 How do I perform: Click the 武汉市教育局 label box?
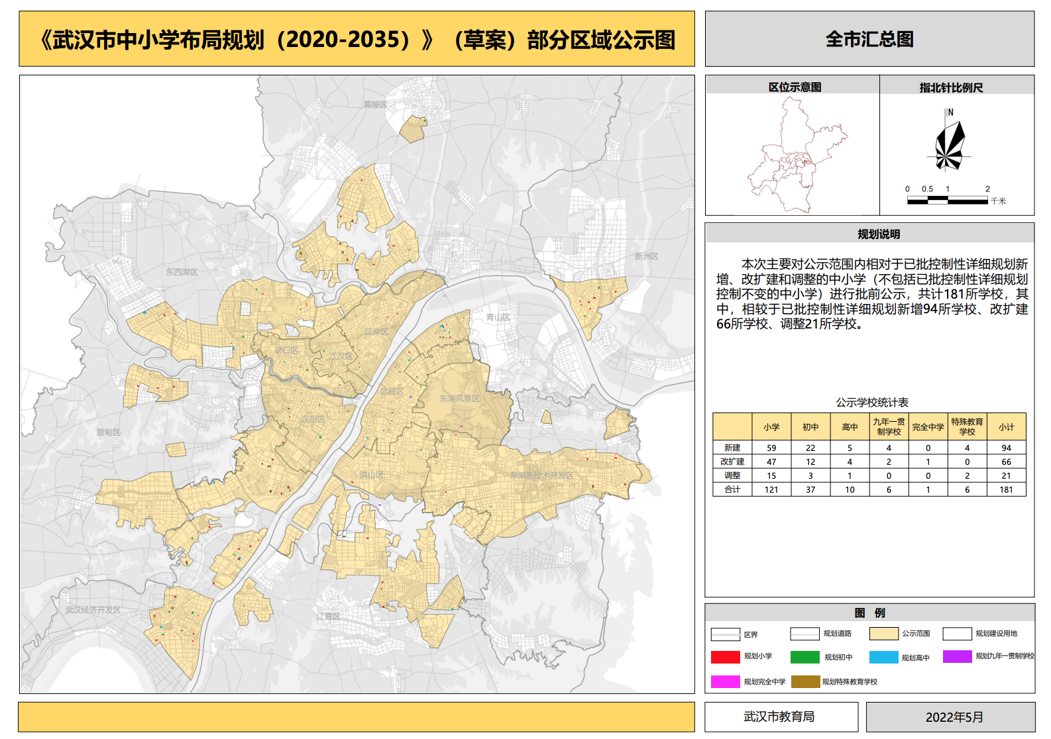point(781,716)
